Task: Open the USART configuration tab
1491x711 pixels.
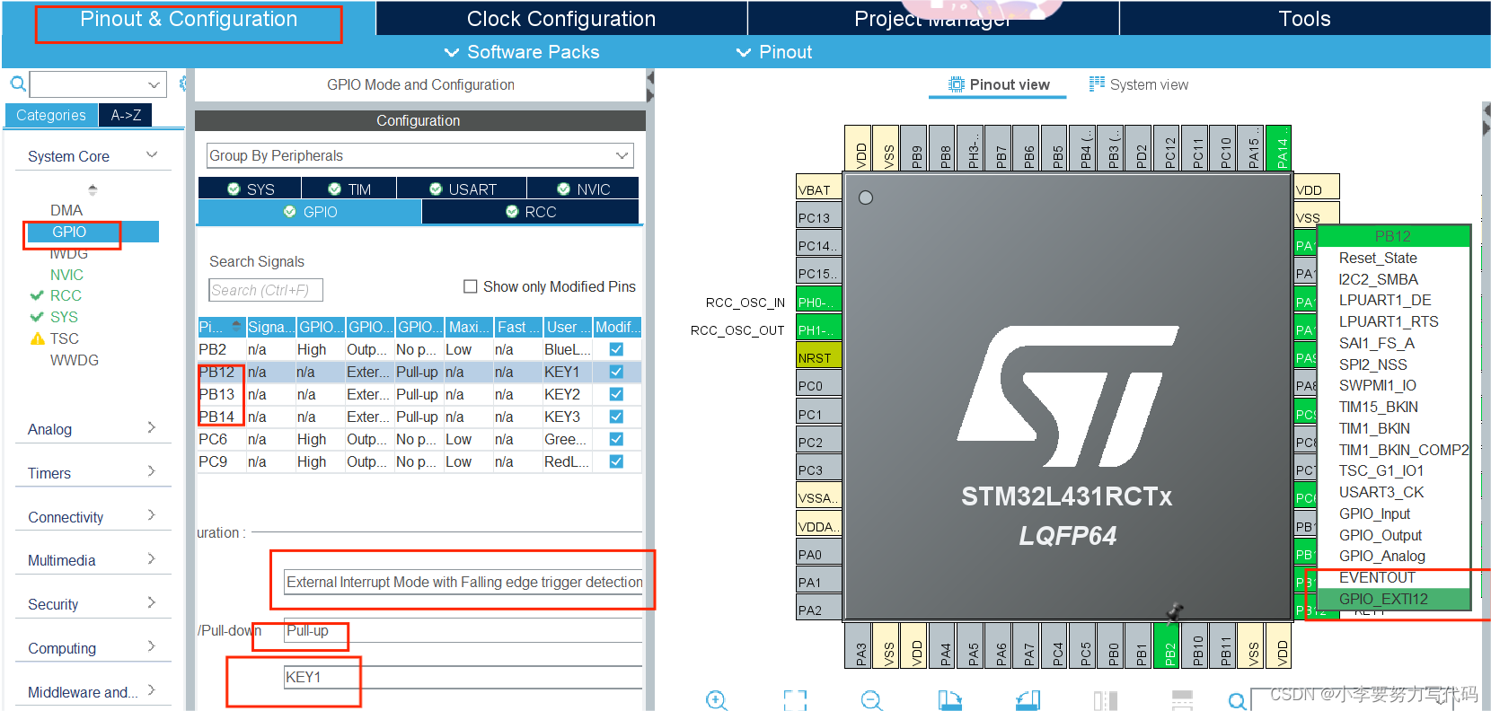Action: click(463, 189)
